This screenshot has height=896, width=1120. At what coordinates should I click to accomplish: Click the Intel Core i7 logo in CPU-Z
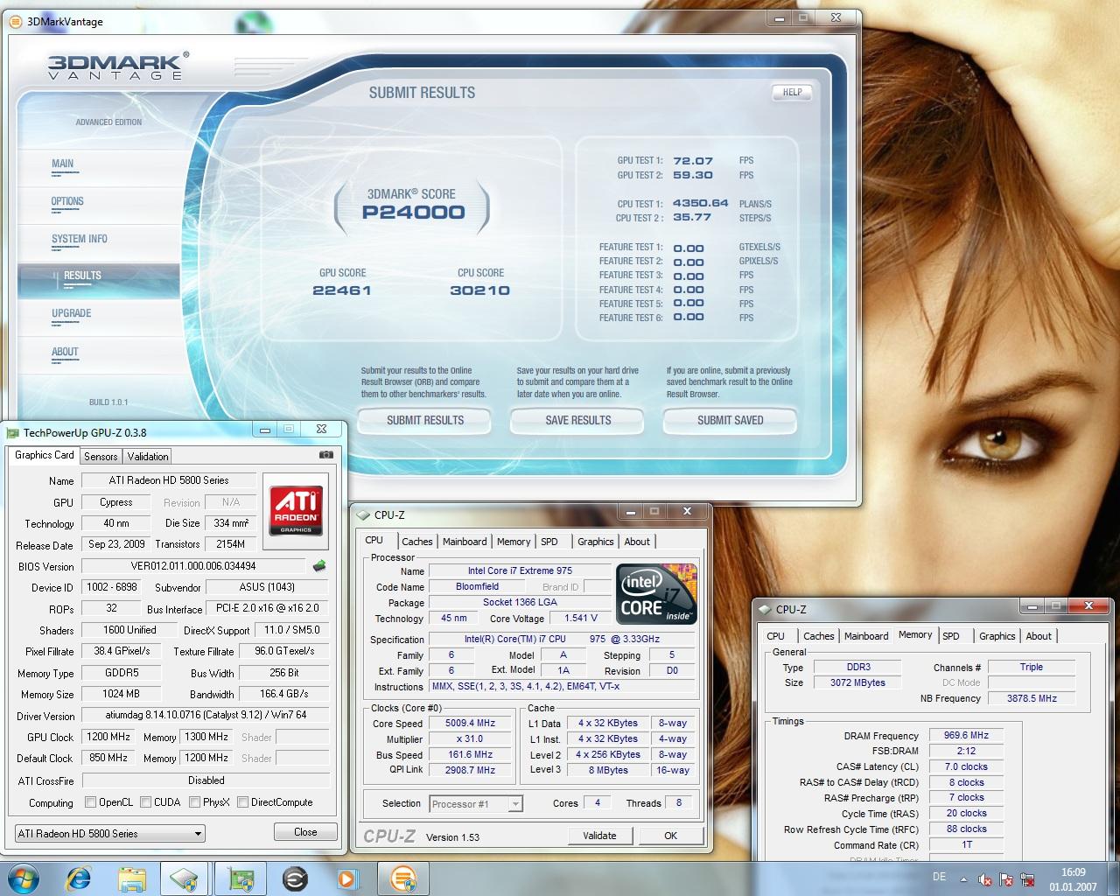pos(656,594)
